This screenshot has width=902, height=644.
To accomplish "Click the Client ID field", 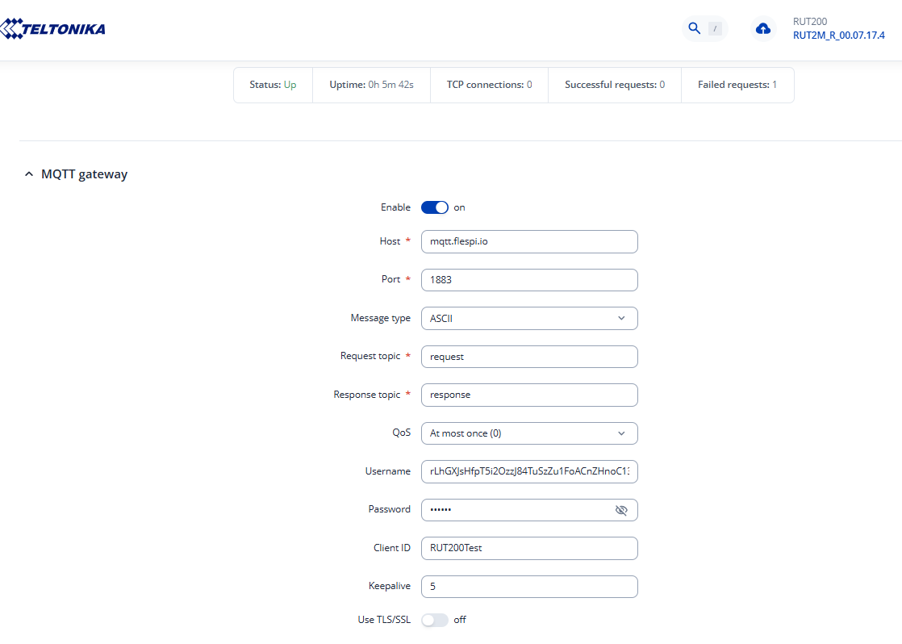I will point(529,548).
